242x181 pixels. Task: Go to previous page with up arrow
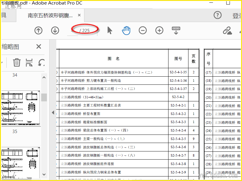[x=38, y=30]
